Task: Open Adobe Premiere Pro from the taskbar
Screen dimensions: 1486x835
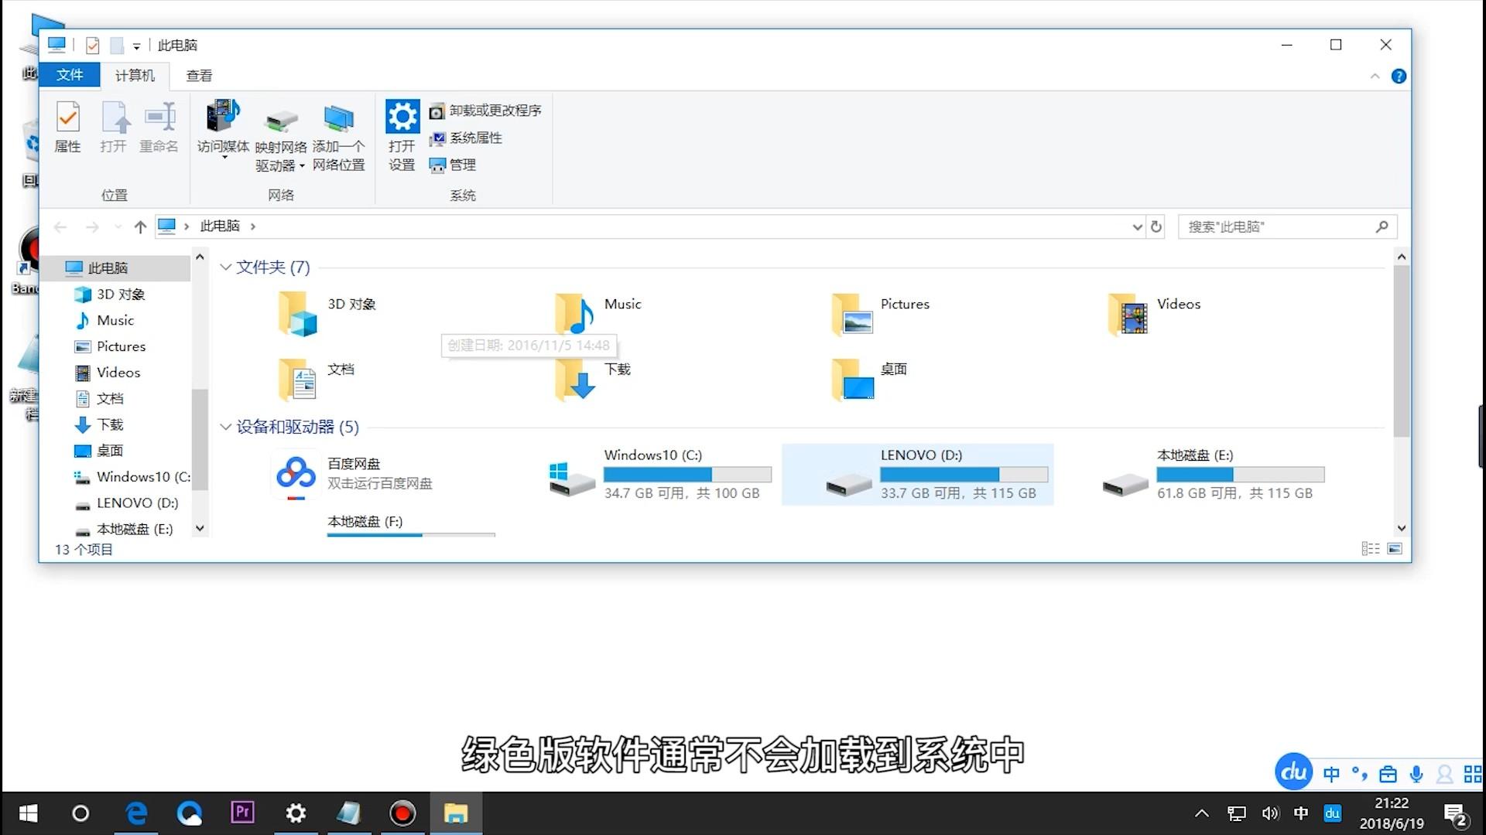Action: 242,813
